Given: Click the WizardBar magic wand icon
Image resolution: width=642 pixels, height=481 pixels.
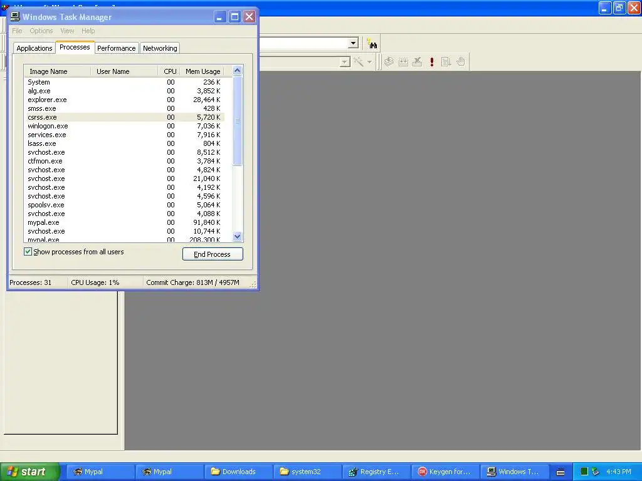Looking at the screenshot, I should (x=359, y=62).
